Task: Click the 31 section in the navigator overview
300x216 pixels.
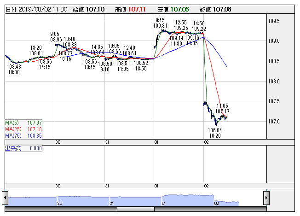Action: point(135,201)
